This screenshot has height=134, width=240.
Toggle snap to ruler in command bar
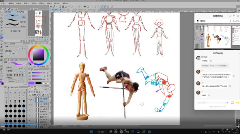coord(102,7)
